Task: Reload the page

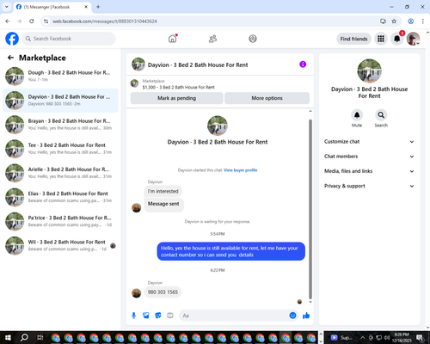Action: [32, 21]
